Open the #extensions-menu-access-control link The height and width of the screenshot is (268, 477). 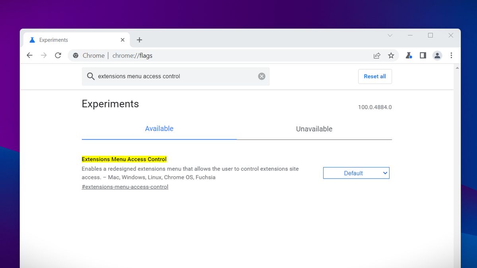pos(125,187)
